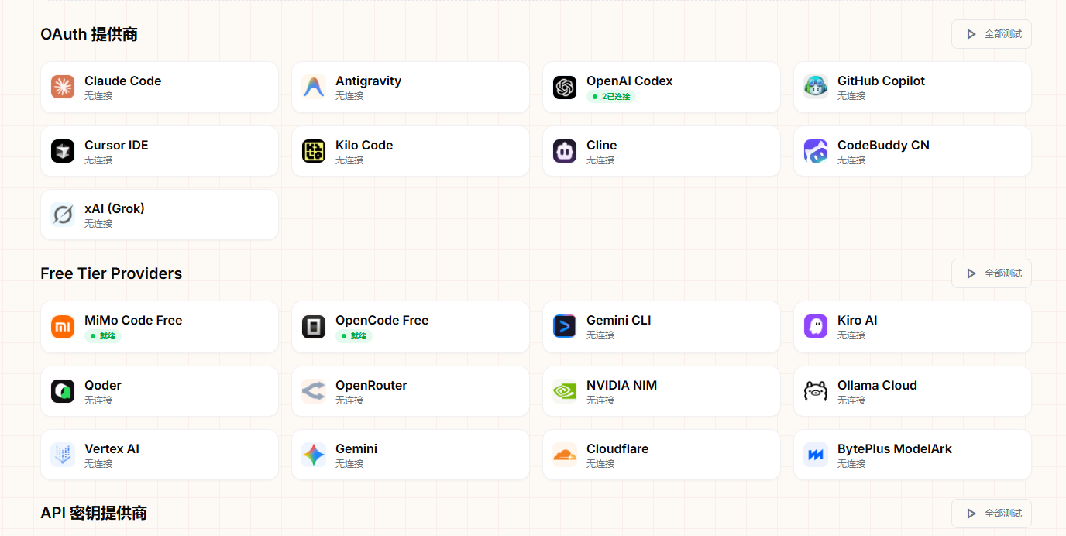Click the NVIDIA NIM logo icon
1066x536 pixels.
565,391
